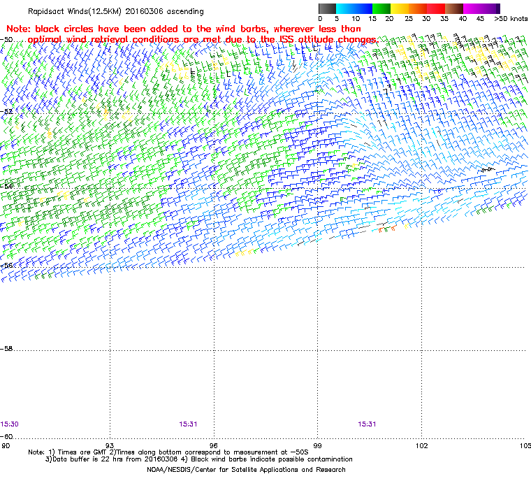This screenshot has height=481, width=531.
Task: Select the red 30-35 knots legend swatch
Action: click(x=436, y=8)
